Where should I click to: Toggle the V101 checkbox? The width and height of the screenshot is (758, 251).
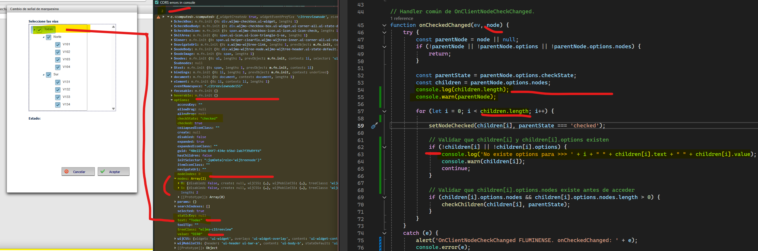[58, 45]
